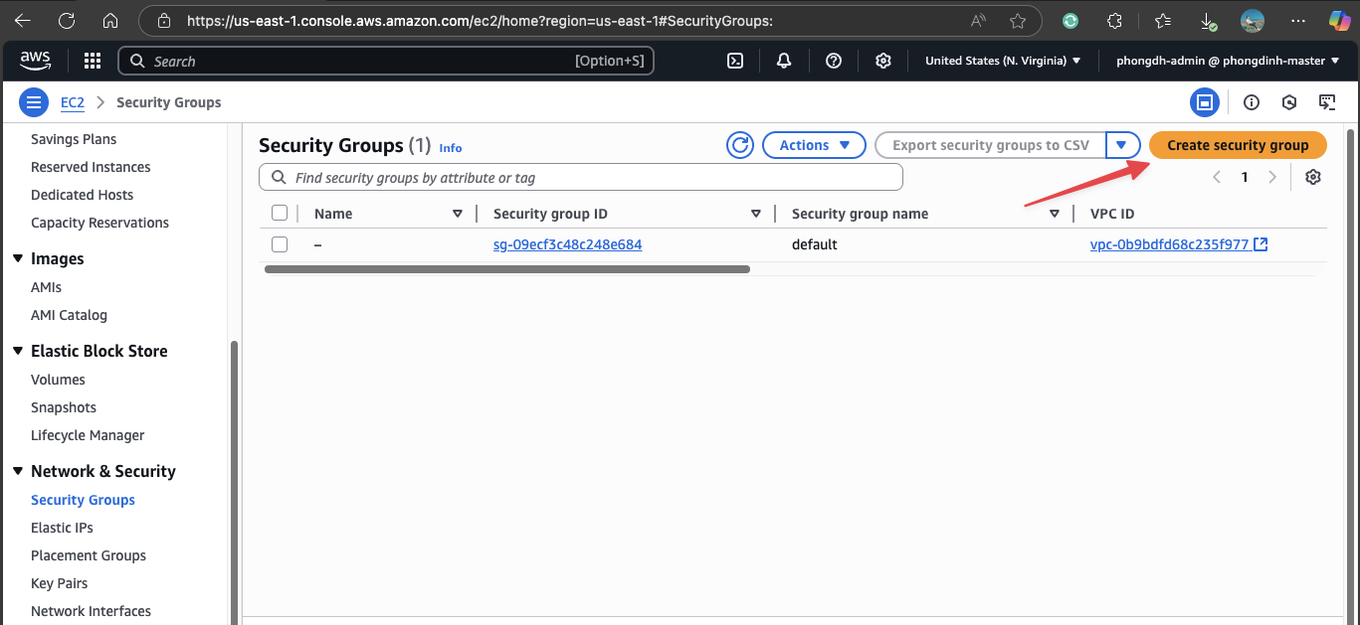
Task: Select all security groups header checkbox
Action: click(x=280, y=213)
